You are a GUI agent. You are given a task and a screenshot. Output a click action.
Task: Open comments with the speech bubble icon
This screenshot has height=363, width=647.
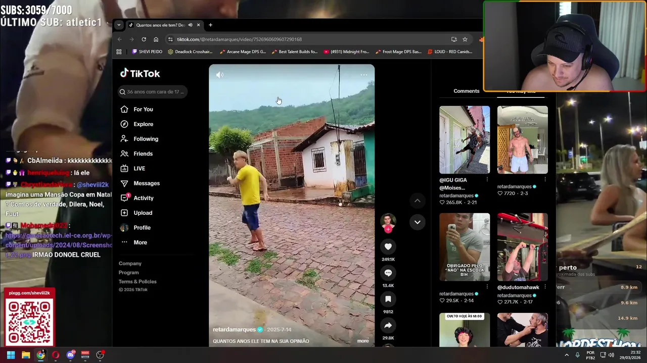pyautogui.click(x=388, y=273)
